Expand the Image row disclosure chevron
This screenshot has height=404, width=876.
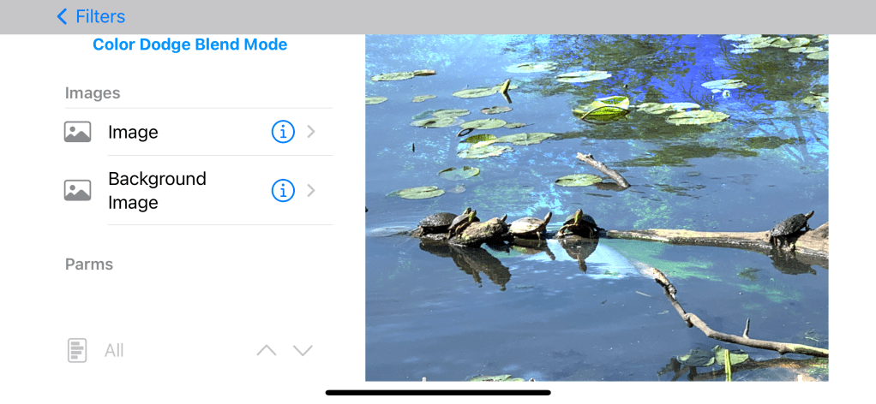click(311, 132)
